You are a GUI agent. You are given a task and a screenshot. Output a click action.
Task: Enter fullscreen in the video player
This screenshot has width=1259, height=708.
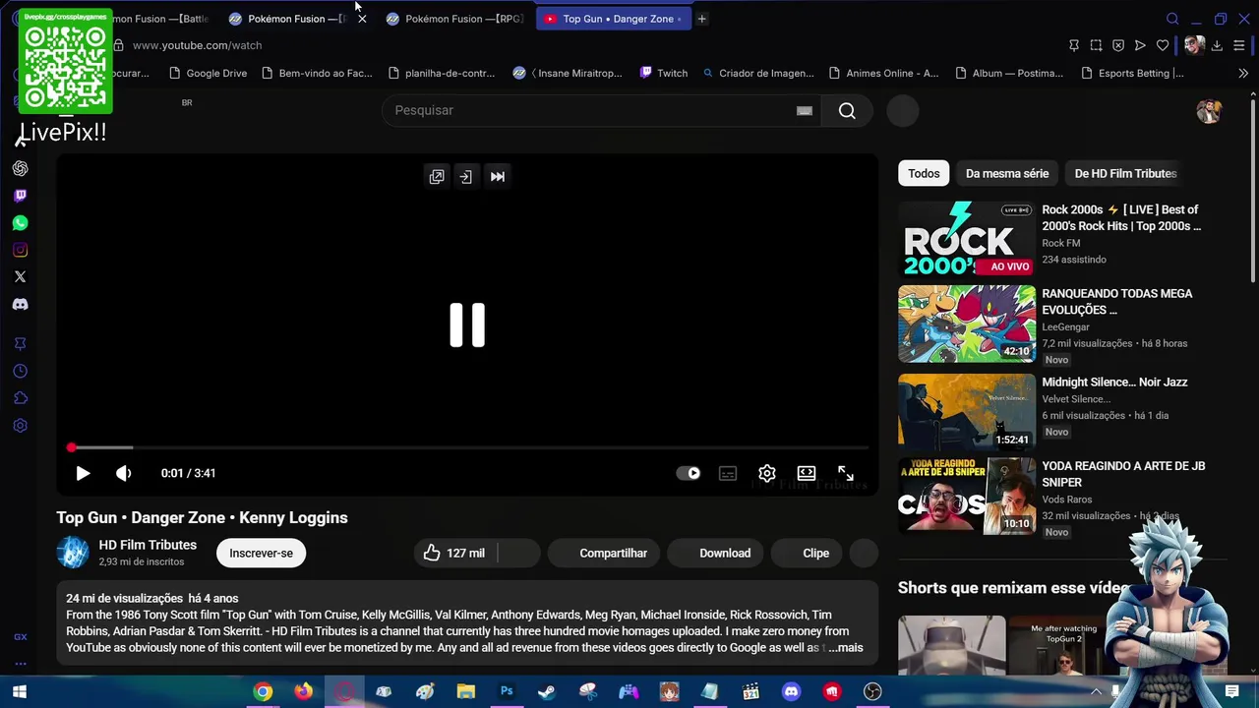(846, 473)
